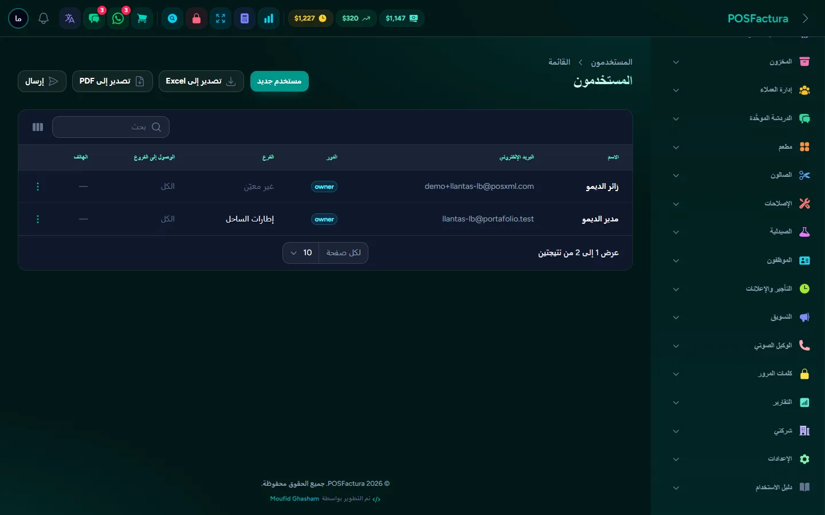Open the calculator icon
The image size is (825, 515).
(x=245, y=18)
